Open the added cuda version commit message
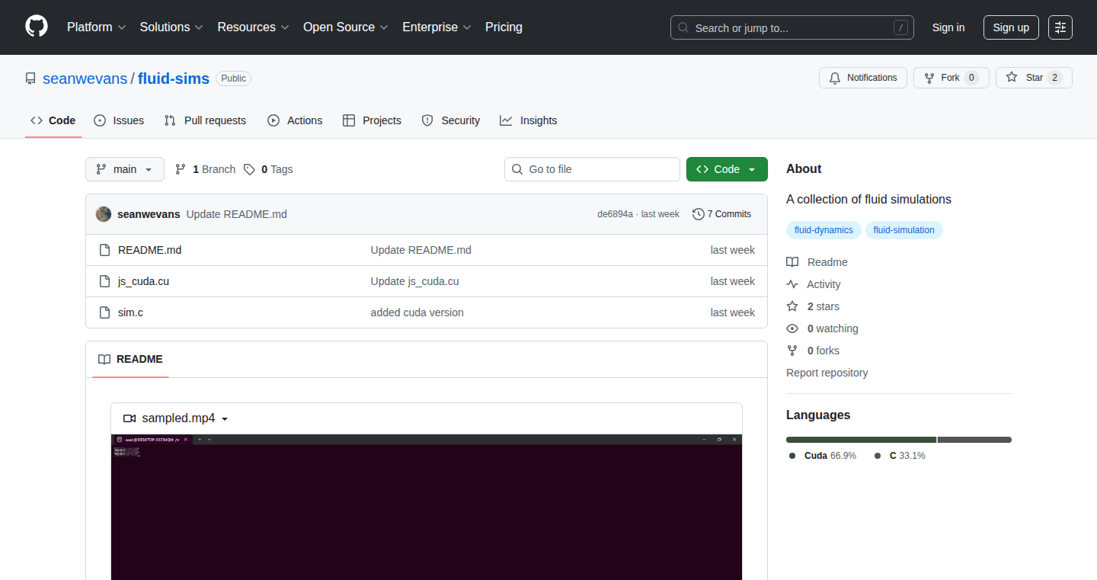The height and width of the screenshot is (580, 1097). pos(417,312)
